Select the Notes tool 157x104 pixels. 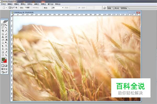tap(3, 52)
